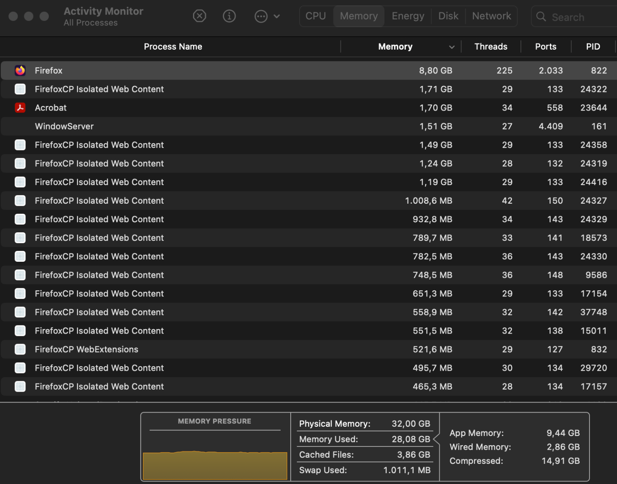The image size is (617, 484).
Task: Click the 932,8 MB memory cell
Action: tap(432, 219)
